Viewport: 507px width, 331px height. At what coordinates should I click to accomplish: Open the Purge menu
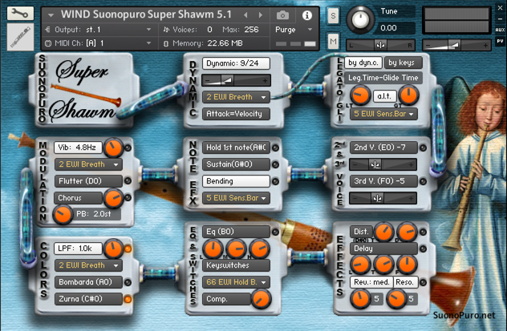(294, 30)
